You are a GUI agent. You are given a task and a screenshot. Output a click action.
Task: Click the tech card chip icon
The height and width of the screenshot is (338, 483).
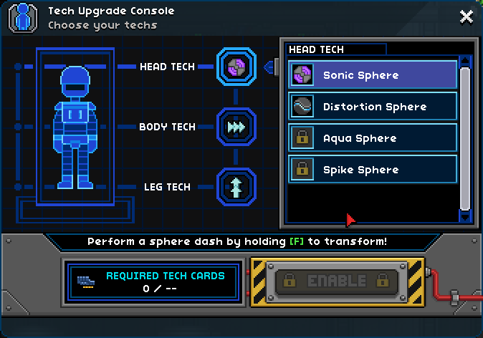(85, 281)
